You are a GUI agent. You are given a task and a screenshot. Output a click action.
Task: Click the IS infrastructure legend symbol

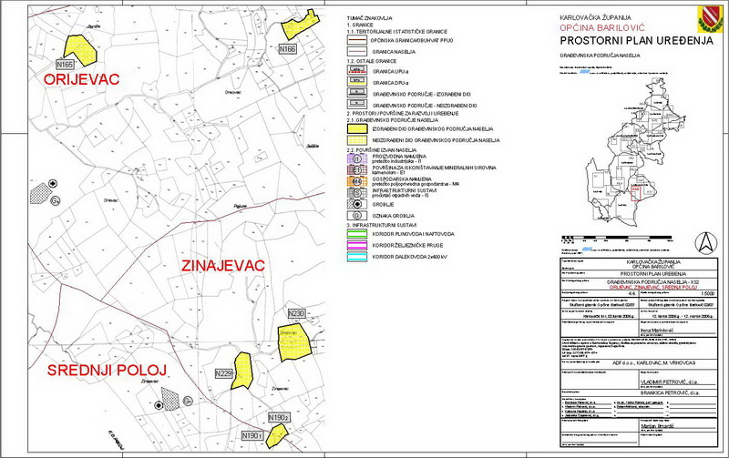pos(356,192)
